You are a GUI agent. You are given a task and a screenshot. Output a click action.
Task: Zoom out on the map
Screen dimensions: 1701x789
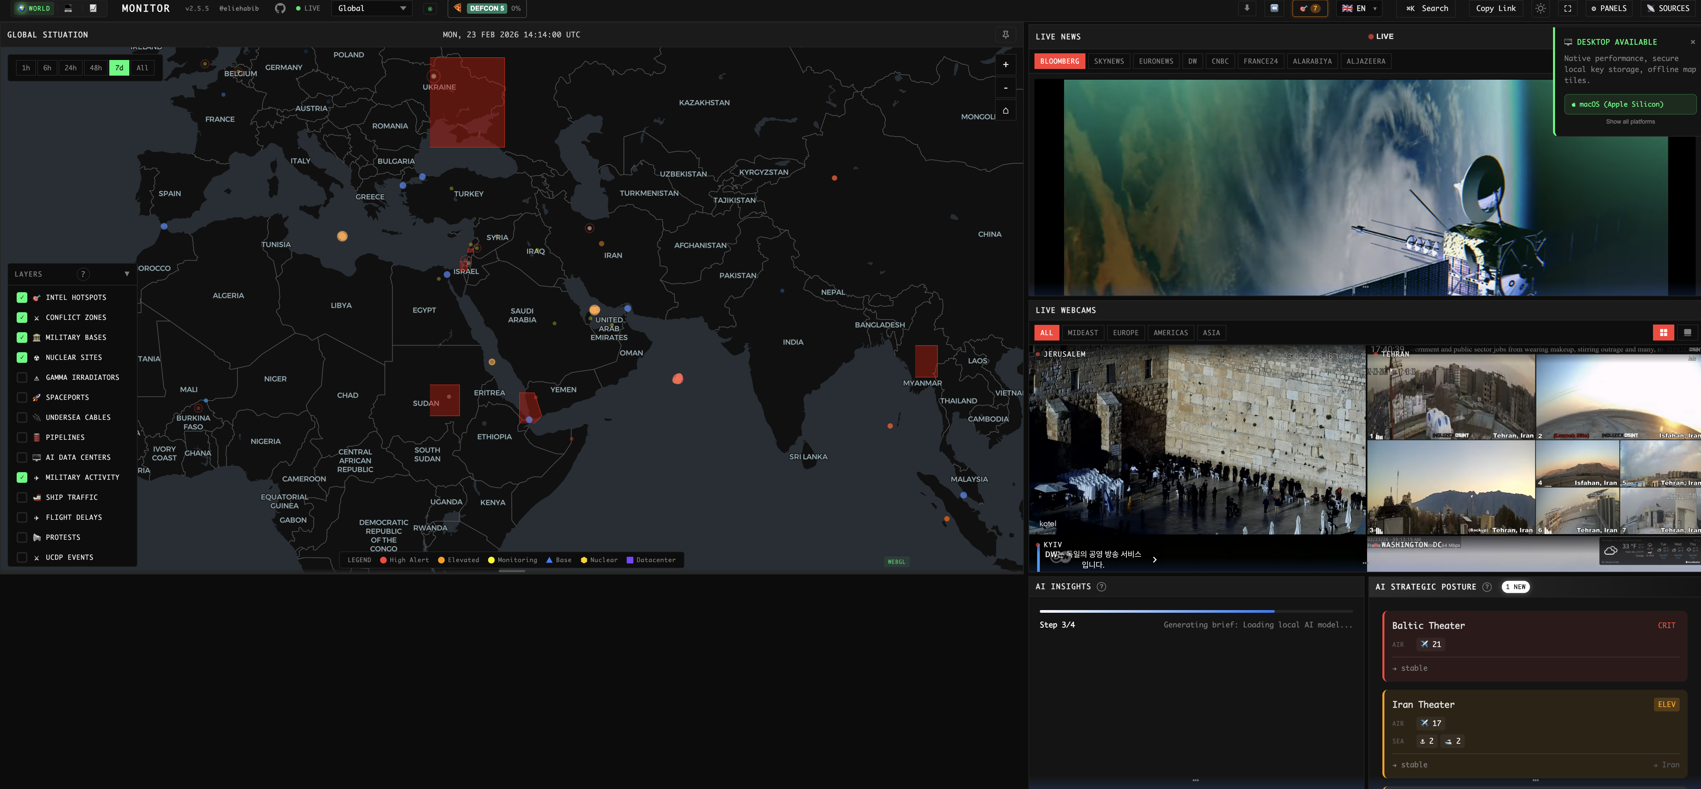coord(1005,88)
